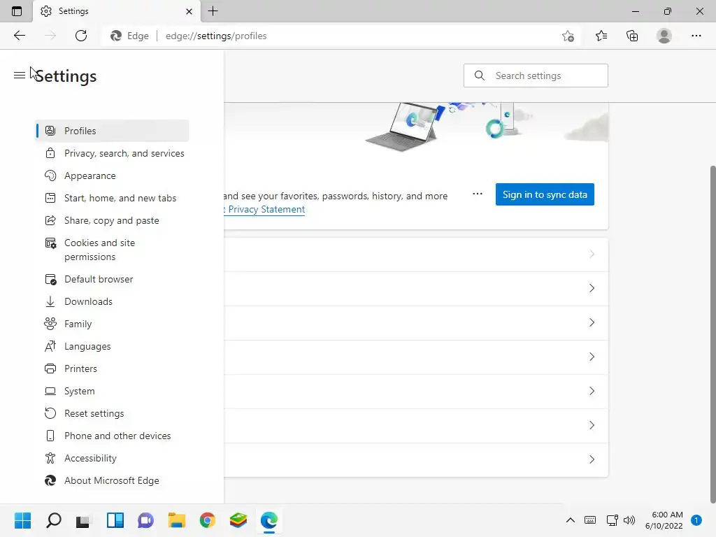Select Reset settings
716x537 pixels.
click(112, 413)
